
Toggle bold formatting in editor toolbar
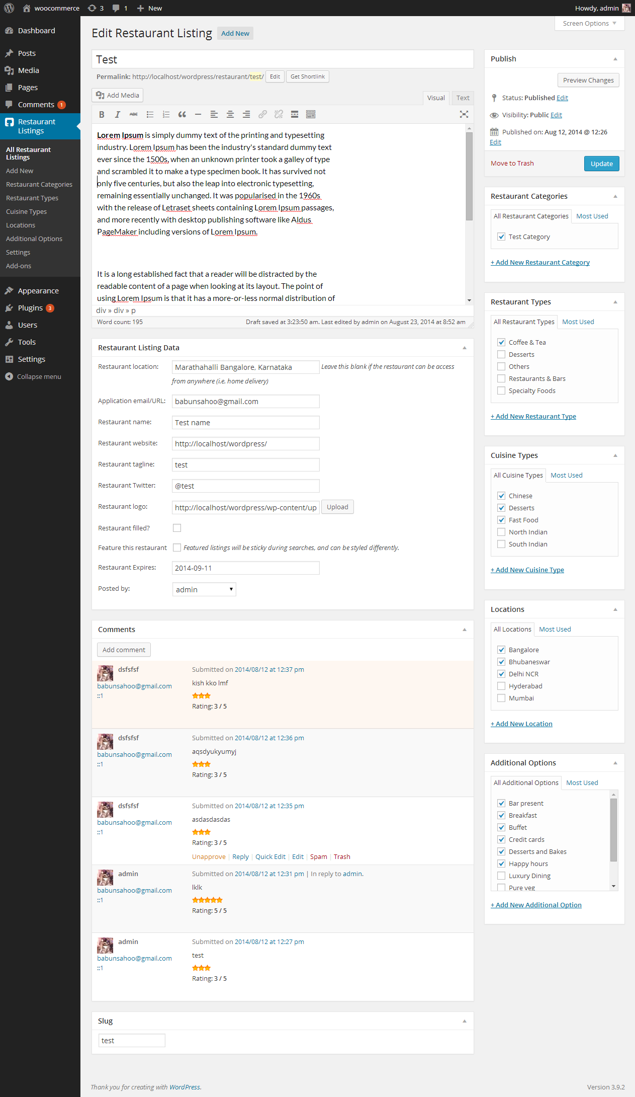click(102, 114)
